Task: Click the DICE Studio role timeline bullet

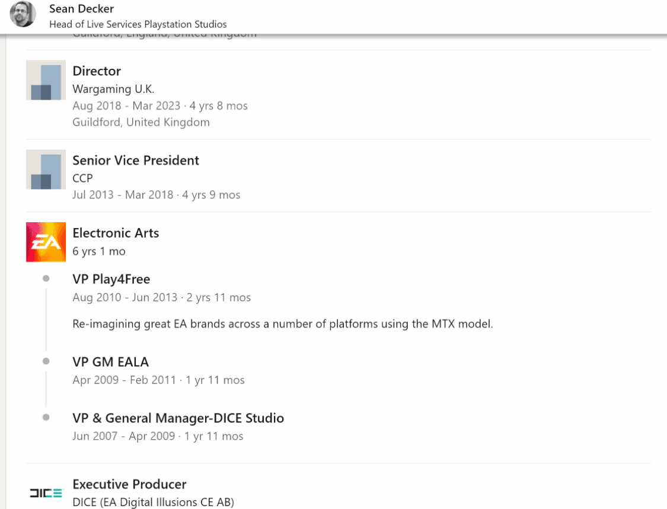Action: click(x=46, y=418)
